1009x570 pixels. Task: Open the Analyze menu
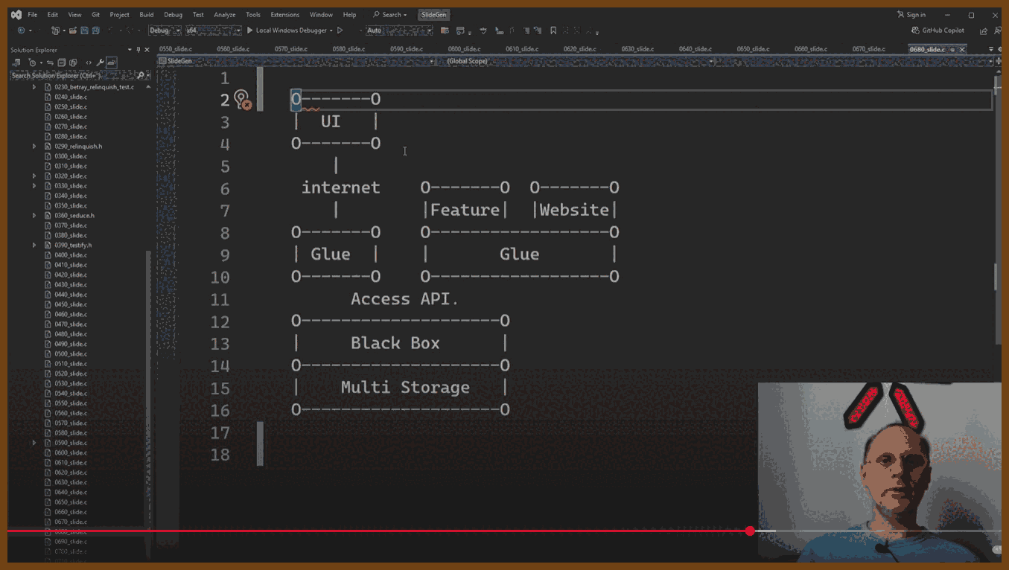coord(224,15)
